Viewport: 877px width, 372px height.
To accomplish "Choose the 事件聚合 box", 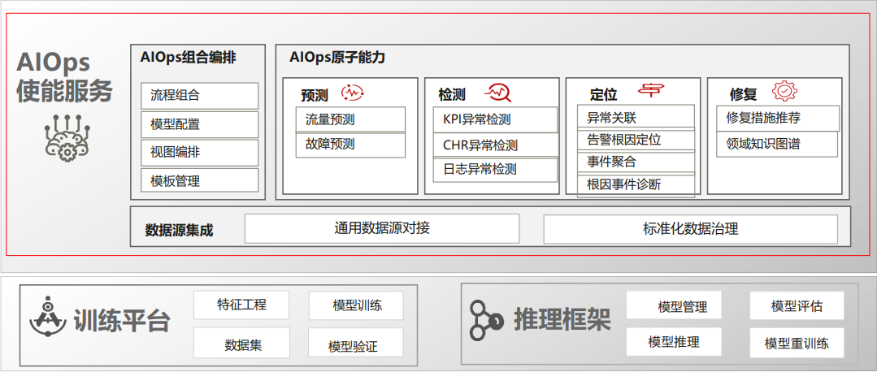I will [x=636, y=162].
